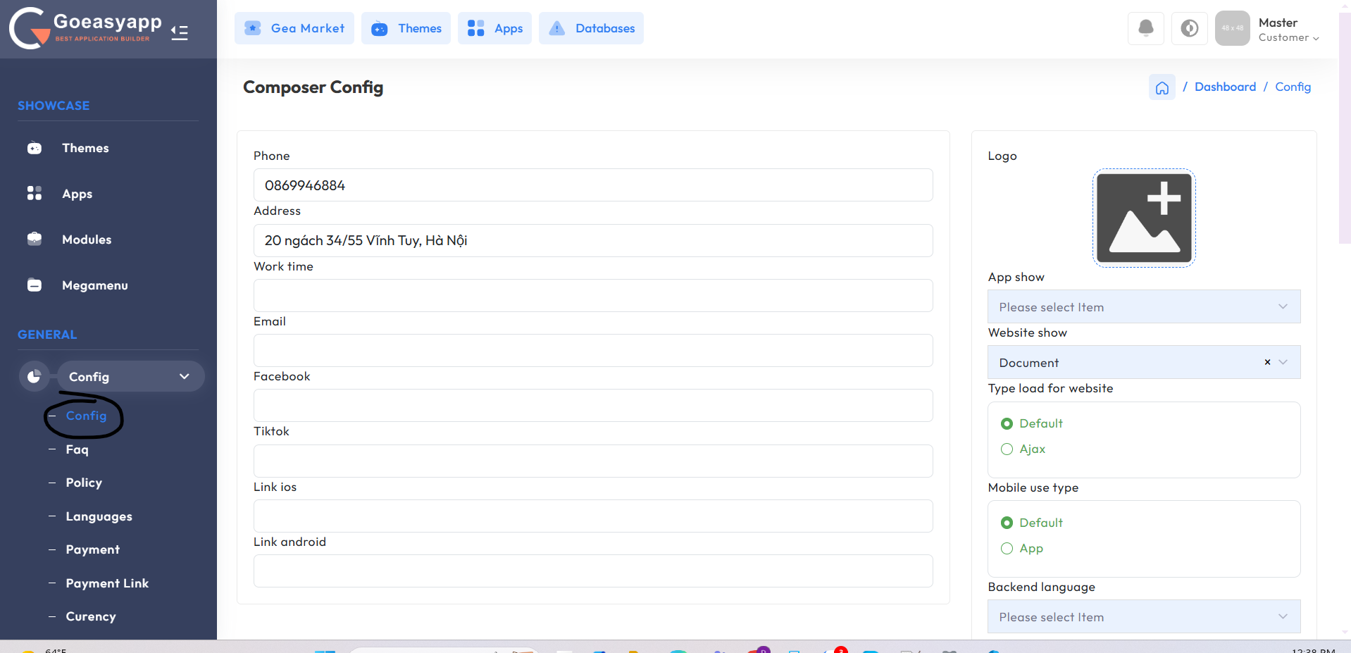Open notifications bell icon
This screenshot has width=1351, height=653.
tap(1145, 28)
